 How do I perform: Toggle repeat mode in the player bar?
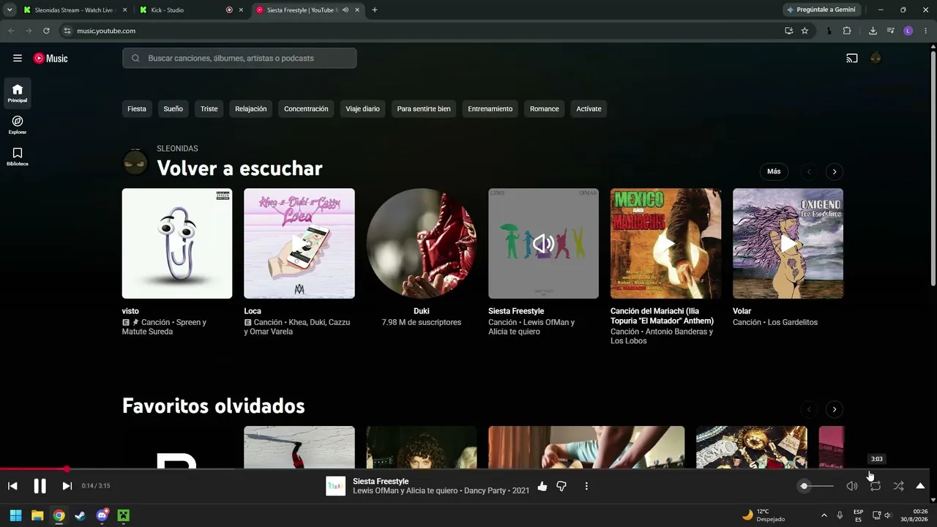(x=876, y=486)
